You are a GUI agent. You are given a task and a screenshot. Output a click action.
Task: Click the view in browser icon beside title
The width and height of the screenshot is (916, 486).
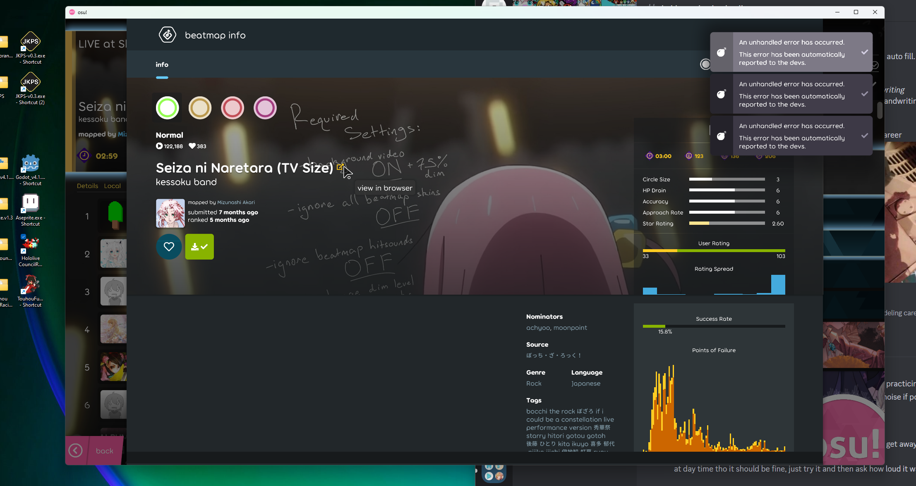(x=340, y=167)
